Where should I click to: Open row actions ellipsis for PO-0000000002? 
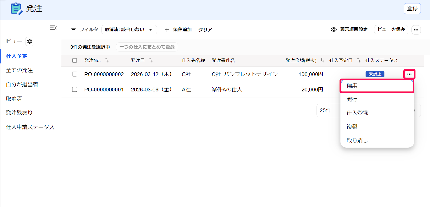click(409, 74)
